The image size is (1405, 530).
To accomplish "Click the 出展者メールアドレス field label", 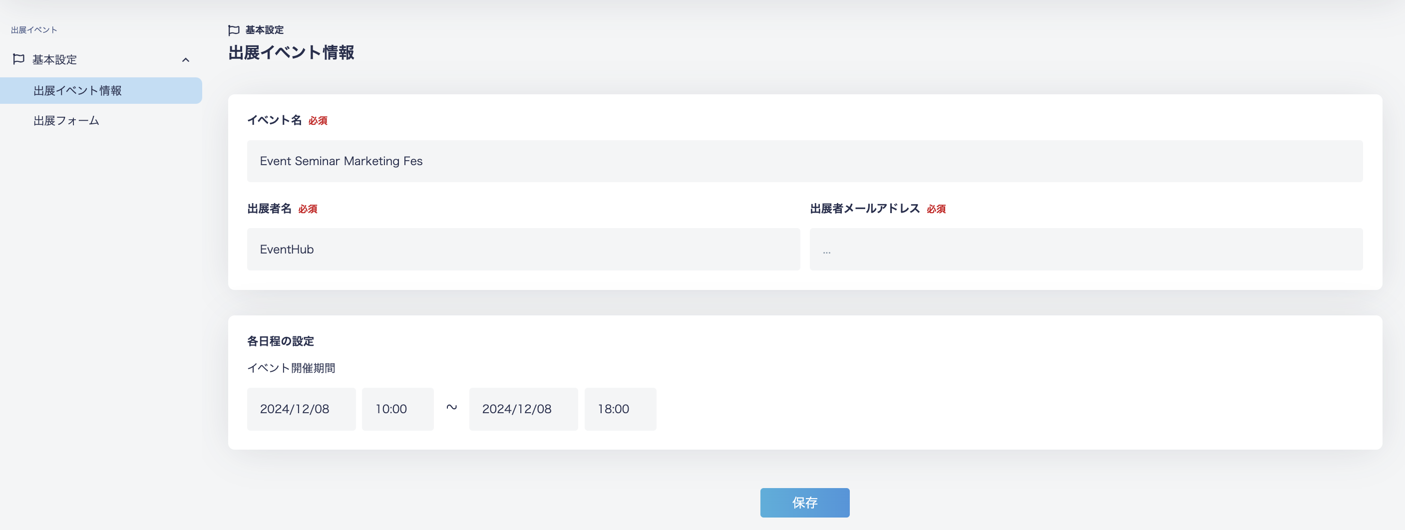I will [865, 208].
